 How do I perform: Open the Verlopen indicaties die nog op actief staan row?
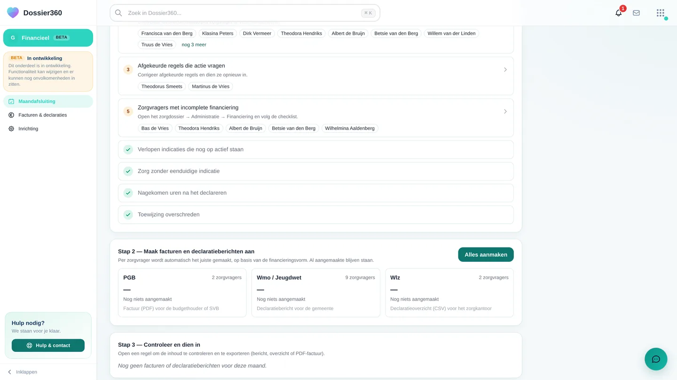pyautogui.click(x=316, y=150)
